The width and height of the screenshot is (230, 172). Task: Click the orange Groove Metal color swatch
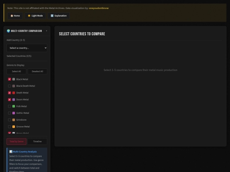pos(14,127)
